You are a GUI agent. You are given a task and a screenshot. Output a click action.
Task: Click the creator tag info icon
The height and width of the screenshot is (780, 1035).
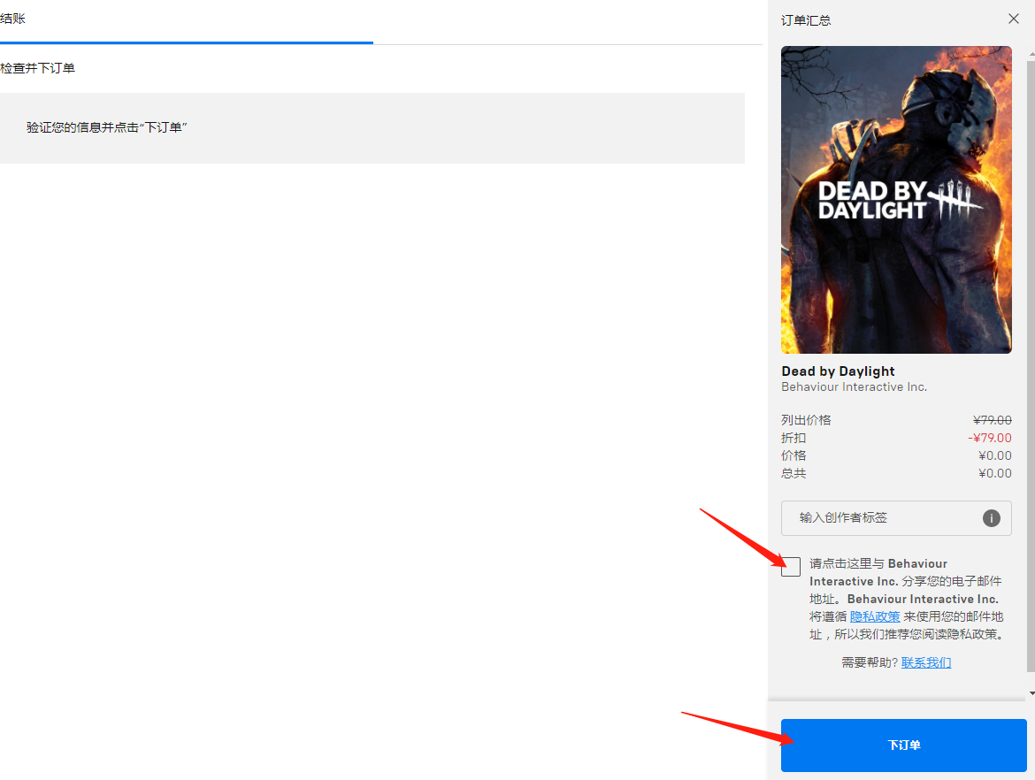click(x=992, y=518)
